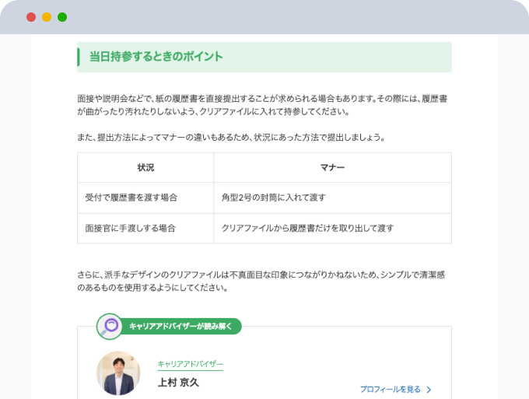Click the green maximize window dot
The width and height of the screenshot is (529, 399).
(x=62, y=17)
